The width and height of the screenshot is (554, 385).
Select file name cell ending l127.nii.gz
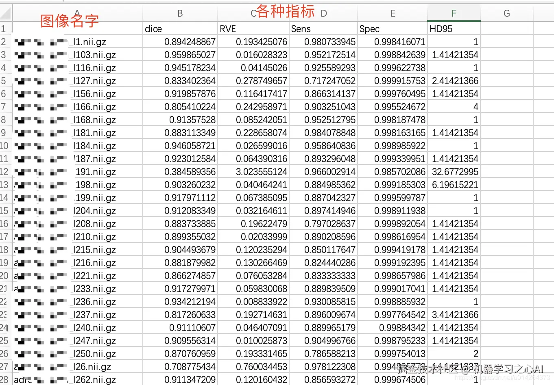point(78,81)
